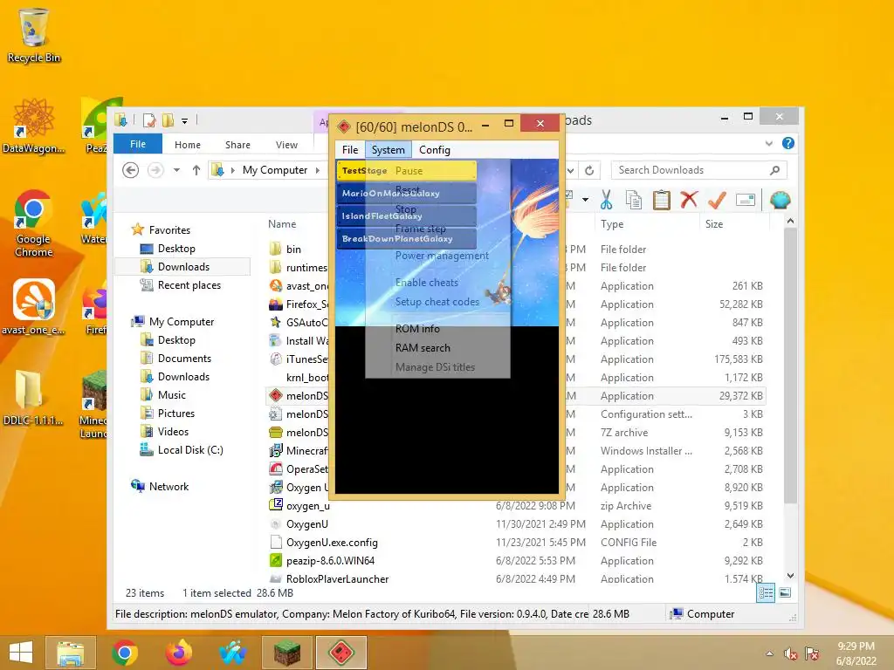Viewport: 894px width, 670px height.
Task: Show hidden tray icons arrow
Action: click(770, 653)
